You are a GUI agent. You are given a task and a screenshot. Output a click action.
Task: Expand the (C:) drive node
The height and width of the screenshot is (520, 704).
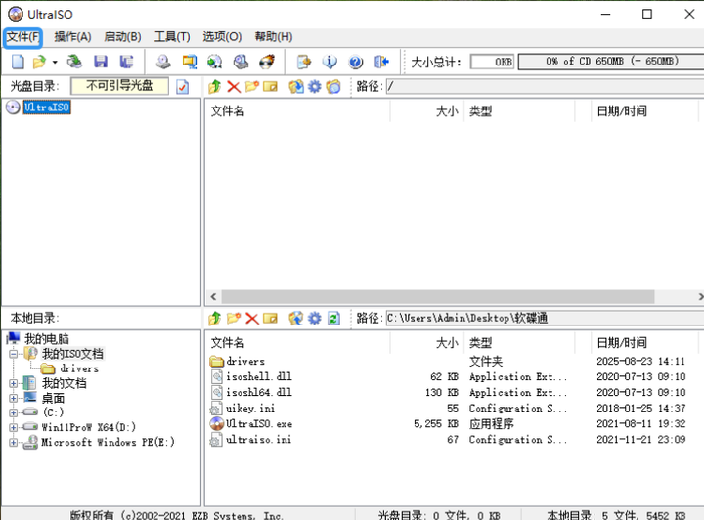(13, 412)
